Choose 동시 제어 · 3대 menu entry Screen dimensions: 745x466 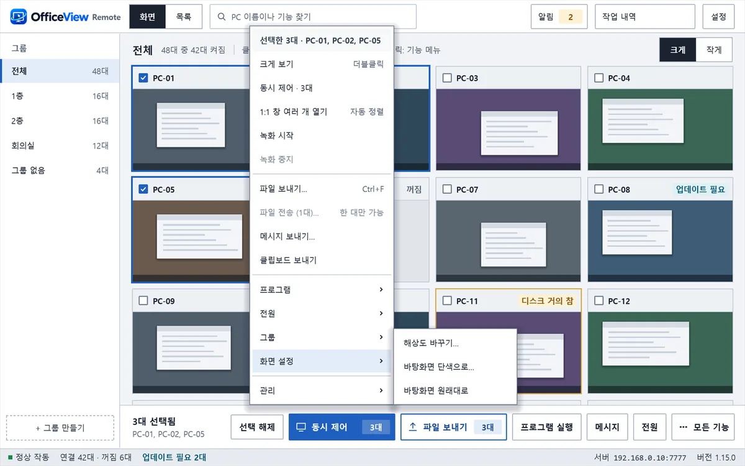click(x=322, y=88)
